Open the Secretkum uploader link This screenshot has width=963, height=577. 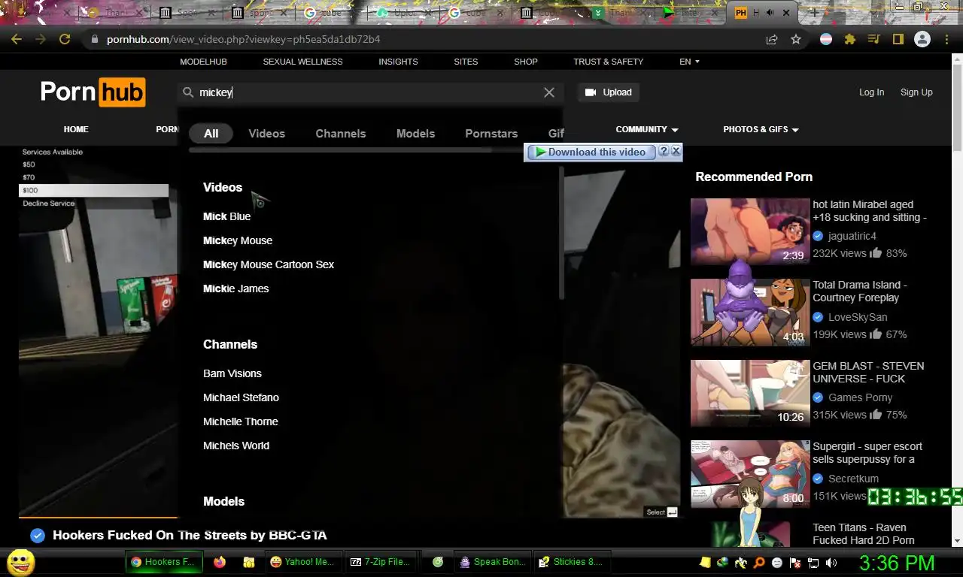(x=853, y=479)
